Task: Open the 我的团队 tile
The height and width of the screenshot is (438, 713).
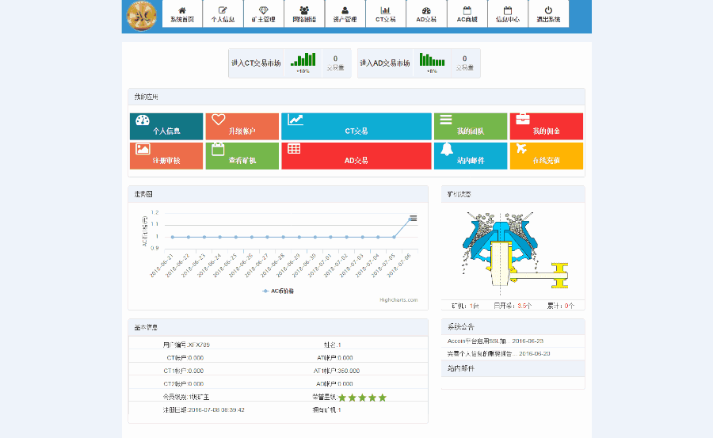Action: [x=470, y=127]
